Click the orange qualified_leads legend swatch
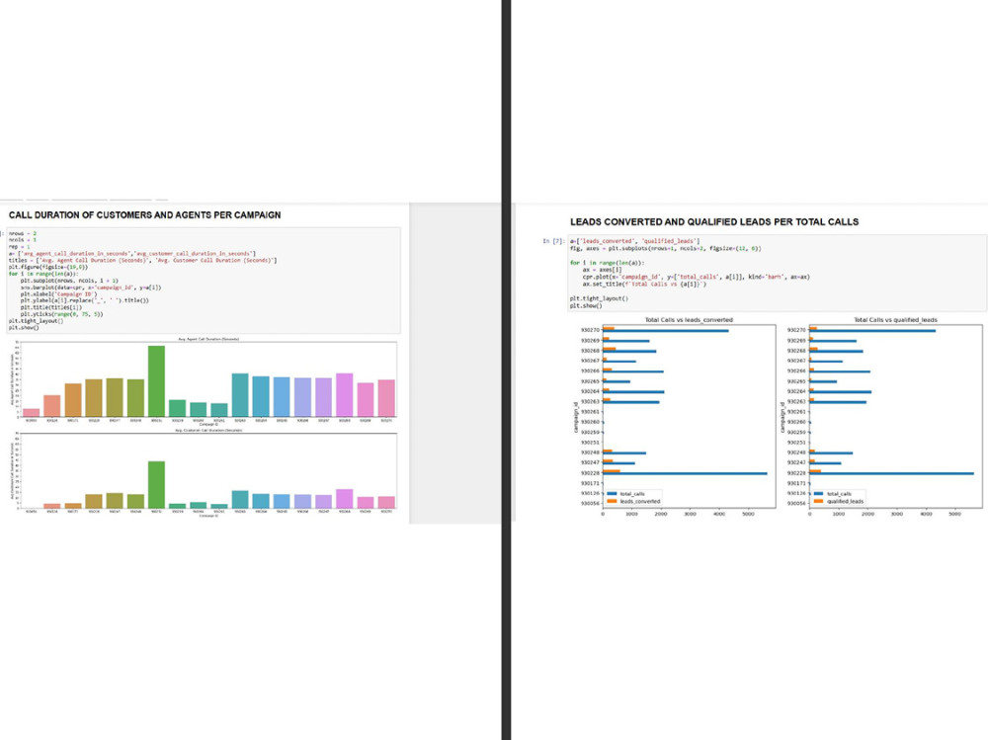Screen dimensions: 988x740 [x=818, y=502]
